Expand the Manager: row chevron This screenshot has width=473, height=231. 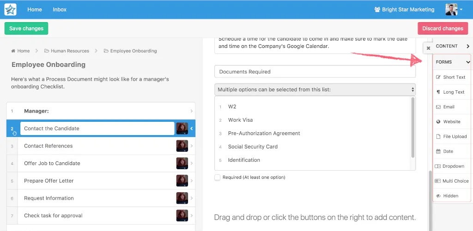192,111
